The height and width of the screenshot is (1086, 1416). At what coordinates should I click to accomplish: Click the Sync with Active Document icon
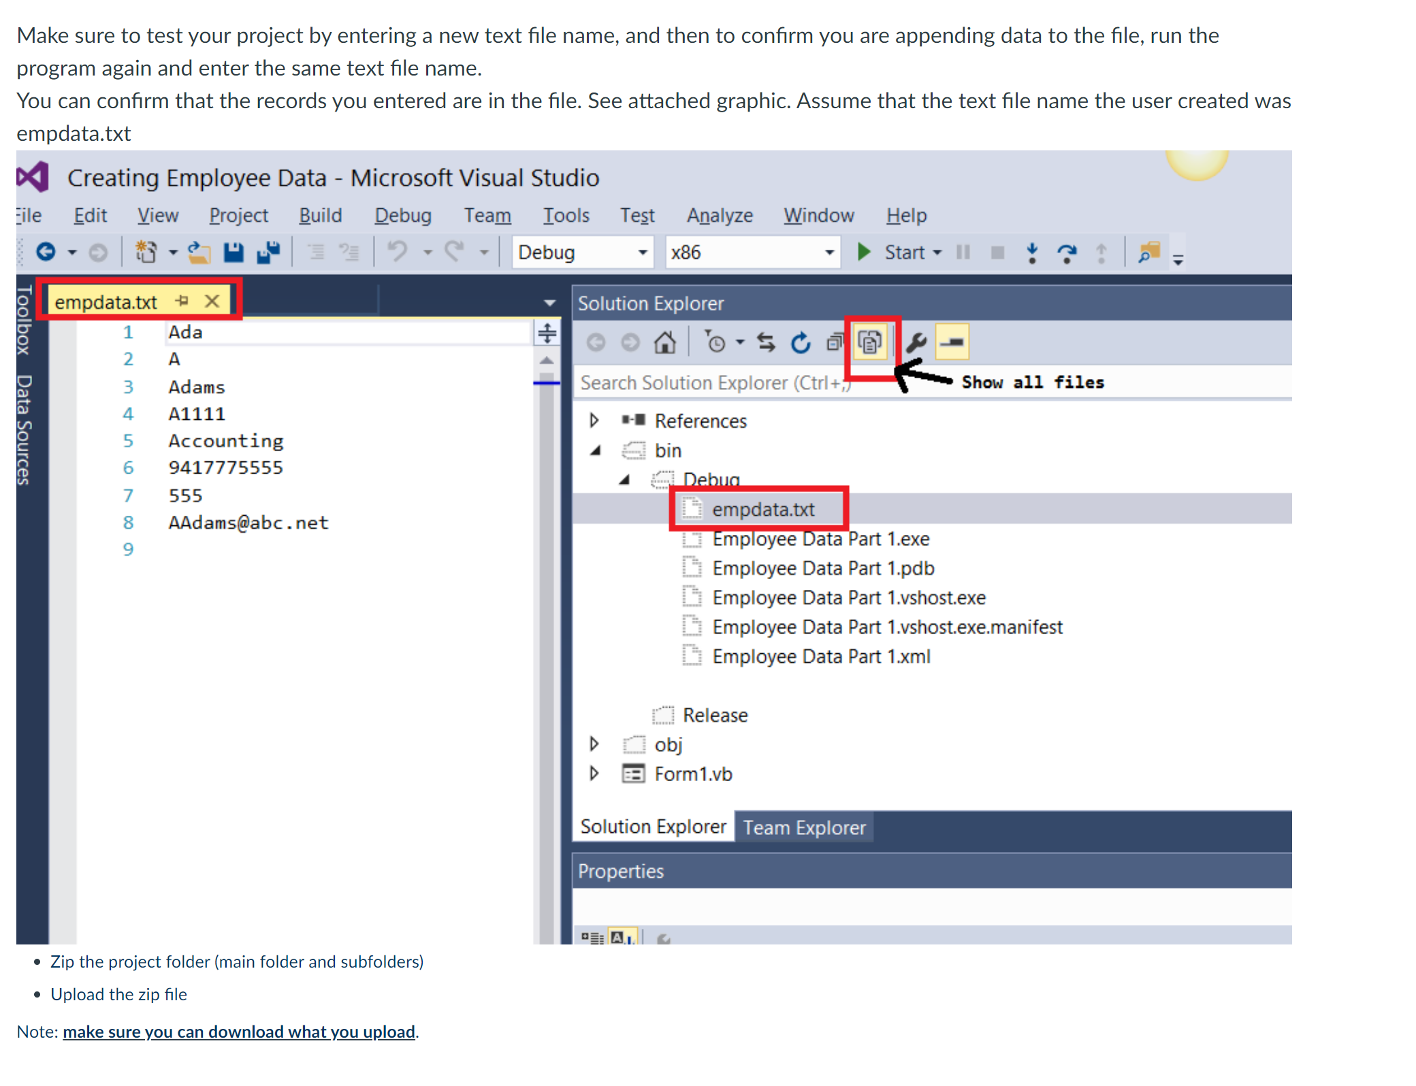point(767,342)
